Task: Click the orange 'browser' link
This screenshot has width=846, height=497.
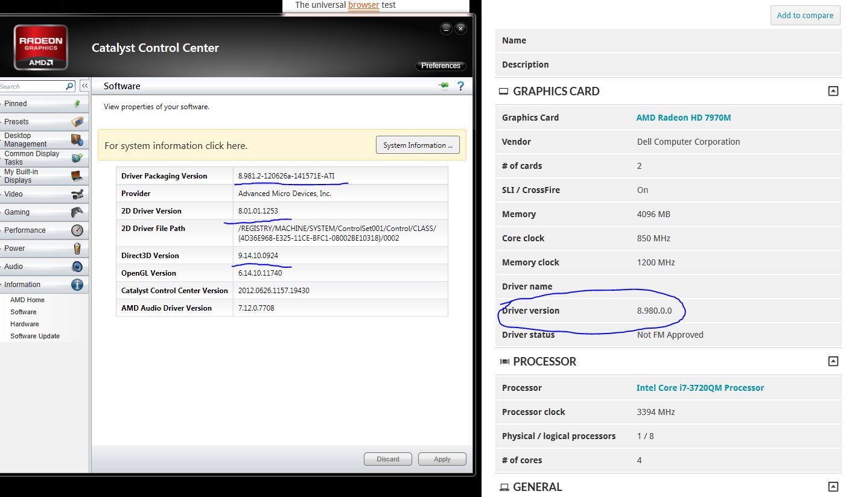Action: [364, 5]
